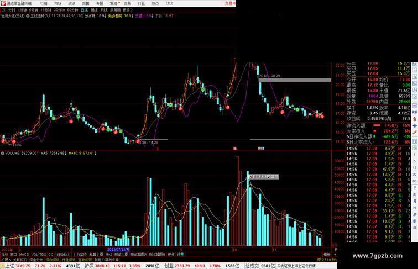Select the 60 minute sidebar shortcut

[x=415, y=181]
